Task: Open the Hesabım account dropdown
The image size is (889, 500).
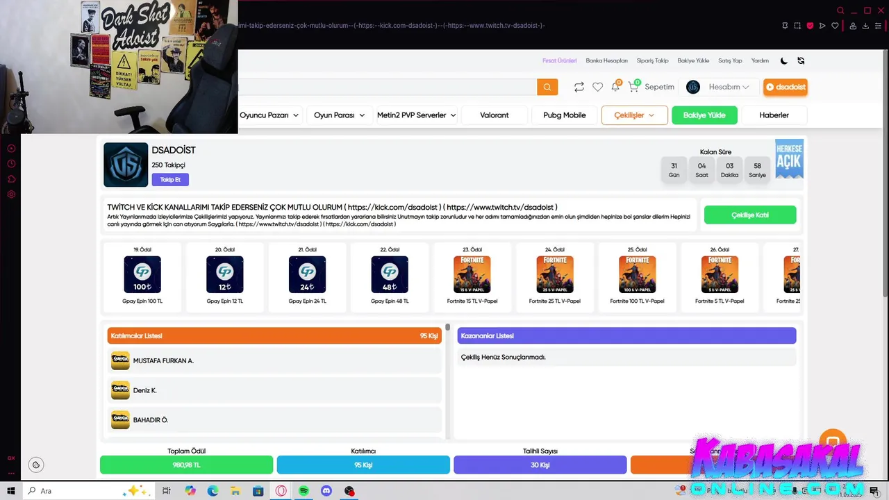Action: coord(720,87)
